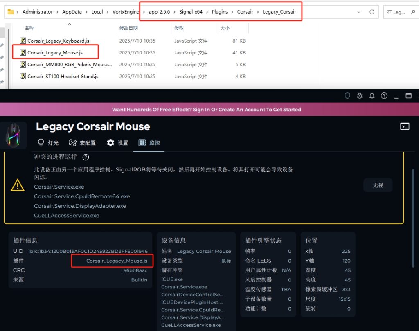Click the SignalRGB panel vertical scrollbar
This screenshot has width=419, height=331.
click(x=413, y=218)
